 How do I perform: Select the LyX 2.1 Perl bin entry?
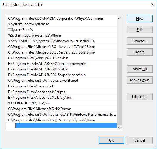62,58
